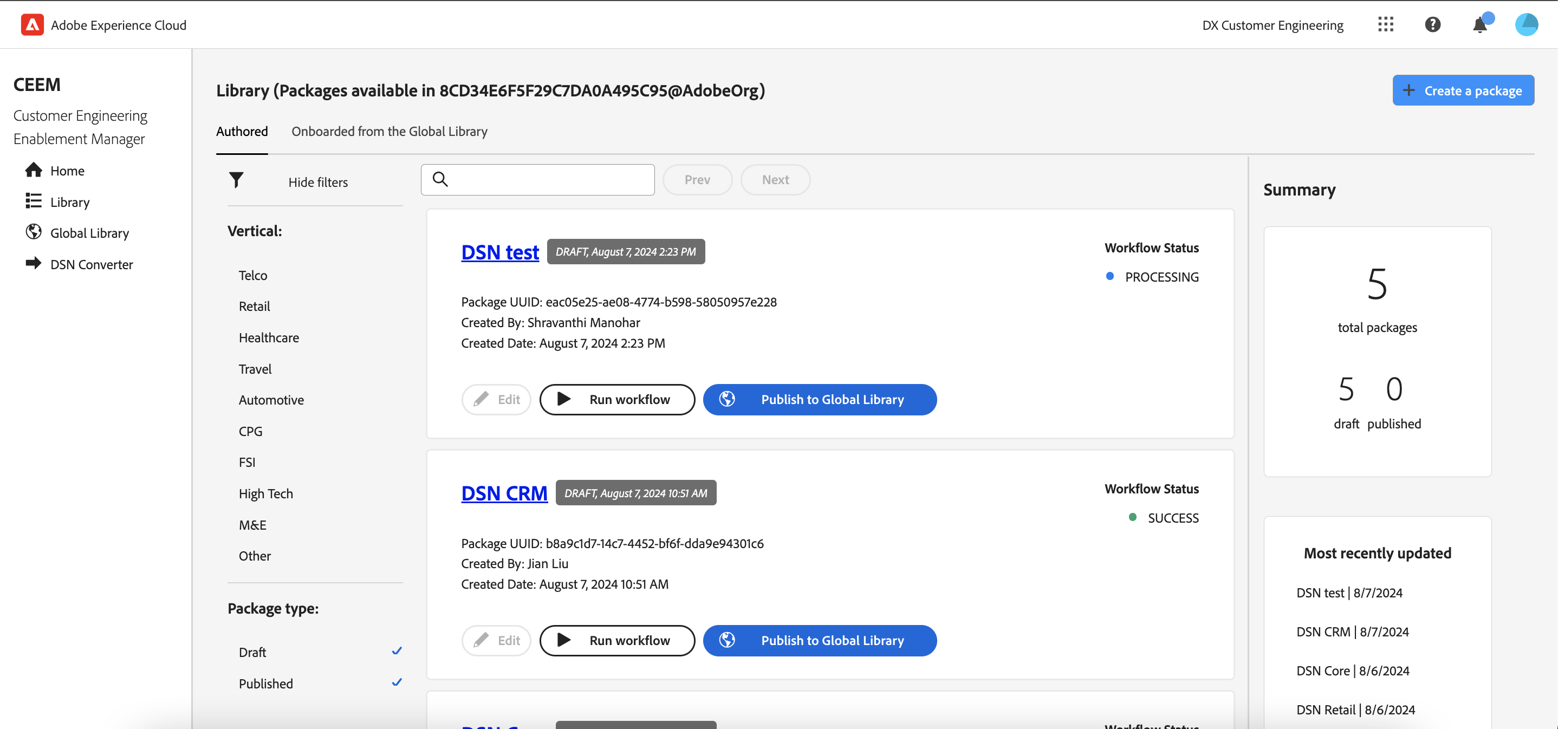Click the play icon on DSN CRM Run workflow
This screenshot has height=729, width=1558.
pyautogui.click(x=564, y=640)
